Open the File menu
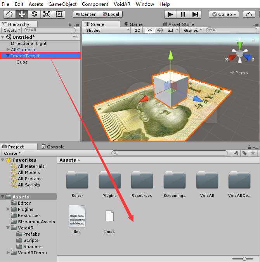 click(x=5, y=4)
